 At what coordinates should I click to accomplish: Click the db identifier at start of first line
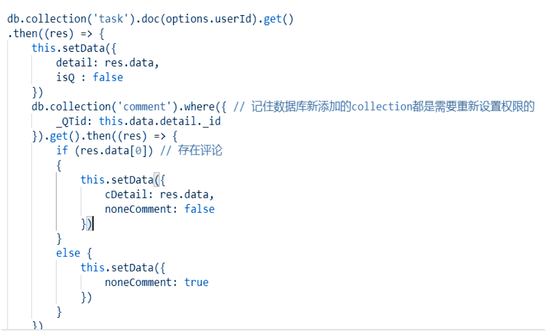point(13,19)
